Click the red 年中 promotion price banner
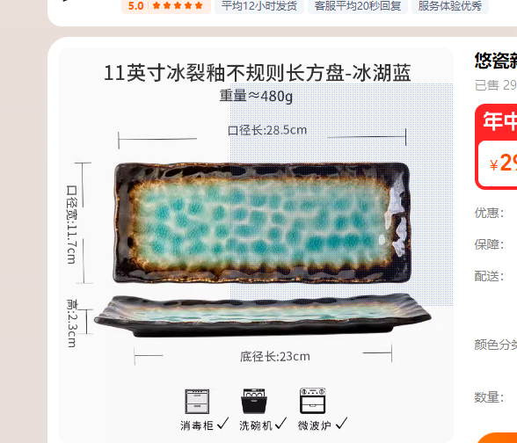Screen dimensions: 517x443 pyautogui.click(x=496, y=147)
